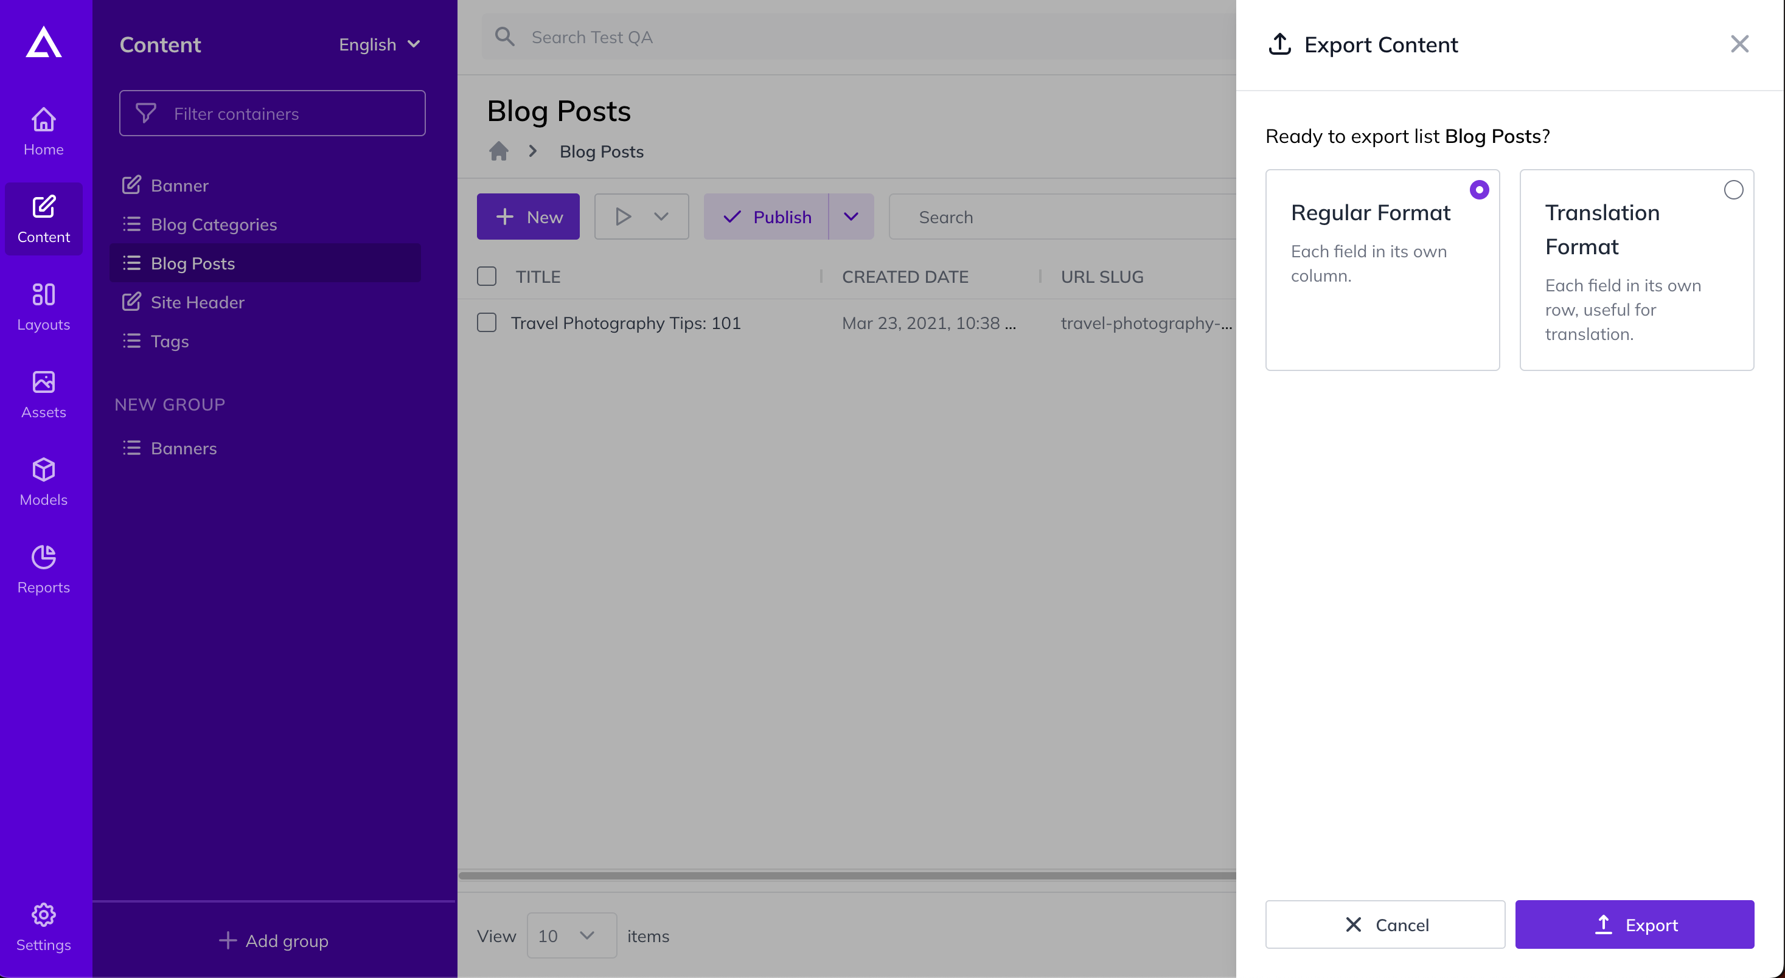
Task: Go to Layouts section
Action: (44, 306)
